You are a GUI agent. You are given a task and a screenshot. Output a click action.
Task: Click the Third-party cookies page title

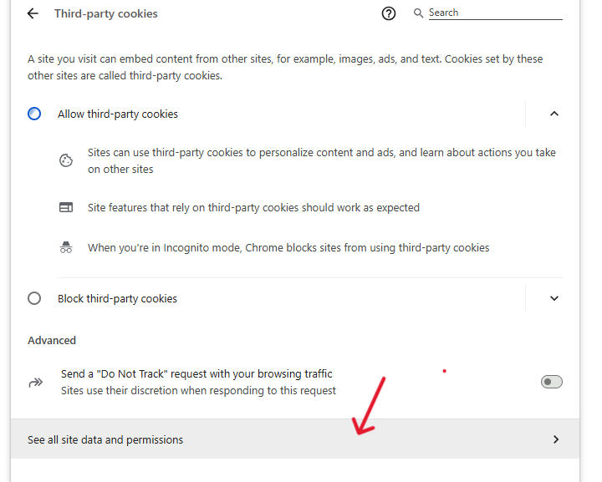[106, 13]
